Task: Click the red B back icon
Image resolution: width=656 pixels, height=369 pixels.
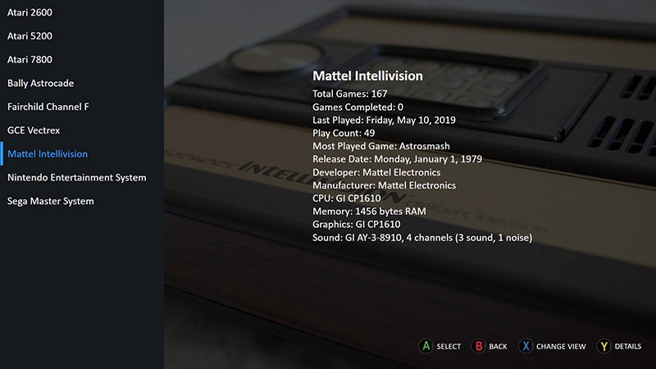Action: coord(479,346)
